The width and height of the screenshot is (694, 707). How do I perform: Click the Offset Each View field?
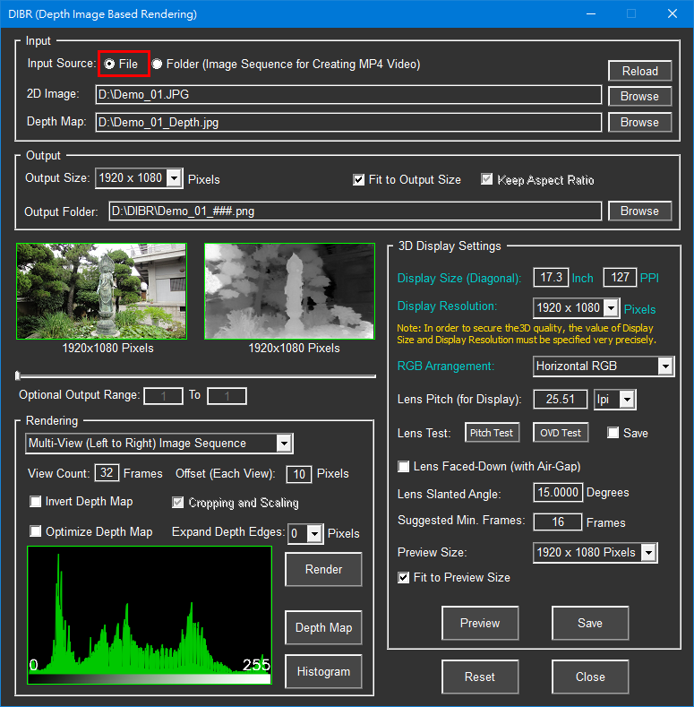tap(299, 474)
